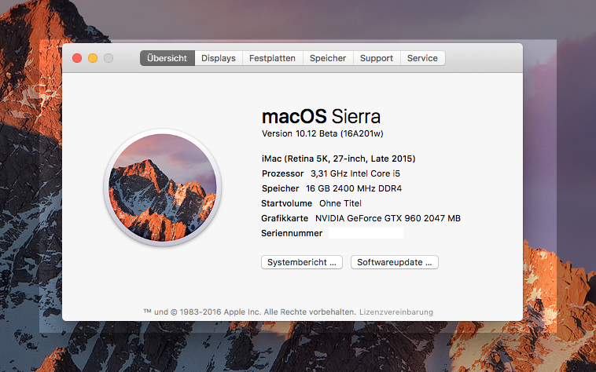Close the window with the red button
596x372 pixels.
pyautogui.click(x=77, y=58)
